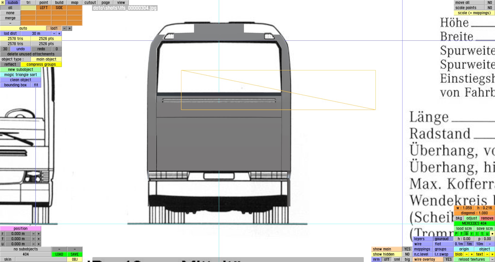The image size is (495, 262).
Task: Increase position r value
Action: 39,234
